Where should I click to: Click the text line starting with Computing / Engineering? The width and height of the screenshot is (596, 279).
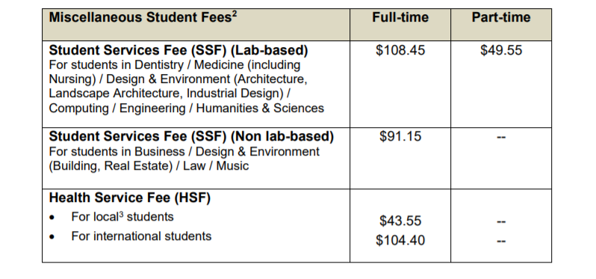click(186, 108)
